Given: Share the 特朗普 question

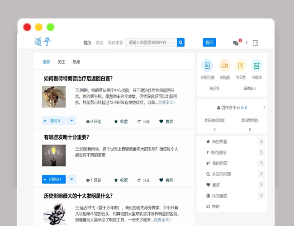Looking at the screenshot, I should coord(143,122).
